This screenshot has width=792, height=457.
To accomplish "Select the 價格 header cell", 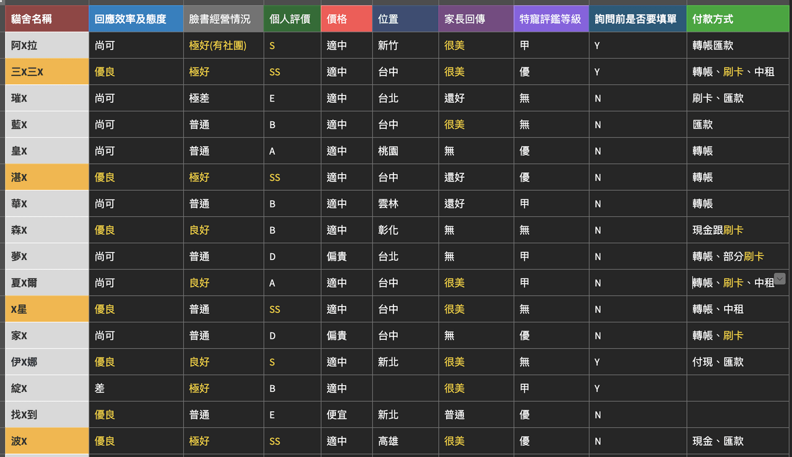I will coord(346,19).
